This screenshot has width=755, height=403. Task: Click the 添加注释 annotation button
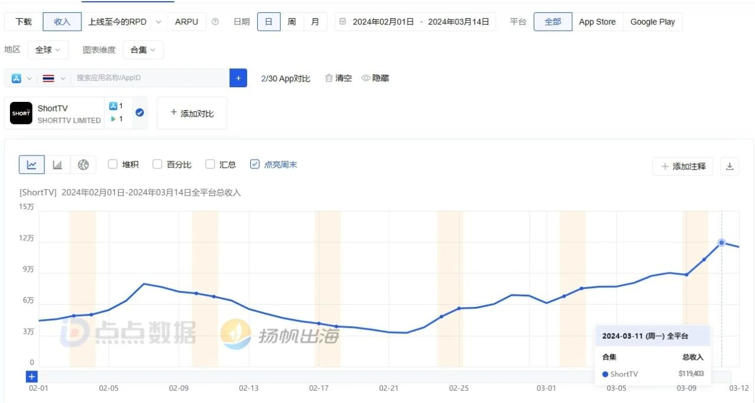(x=682, y=166)
